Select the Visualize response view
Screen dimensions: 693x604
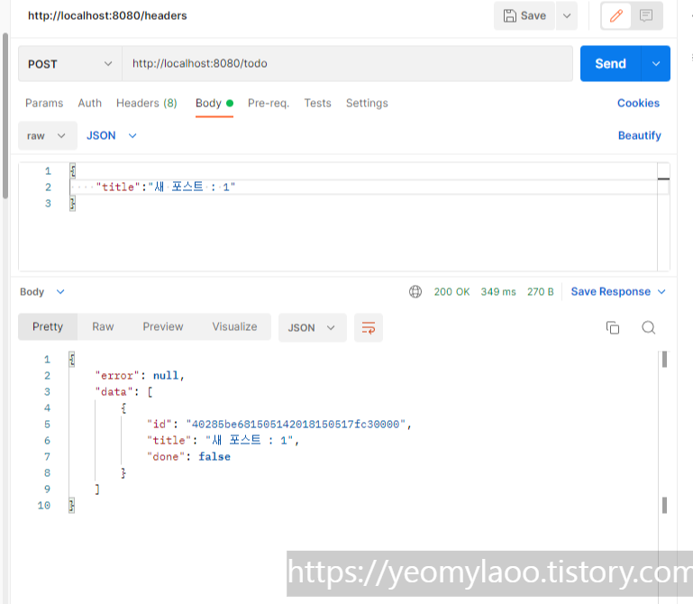[x=234, y=326]
